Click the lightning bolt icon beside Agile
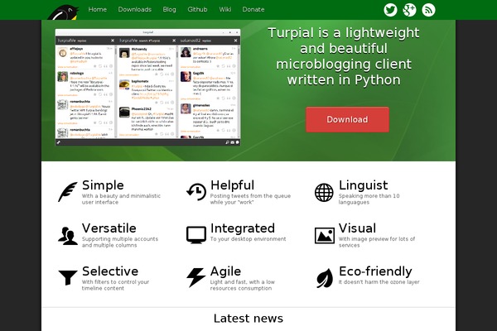 195,277
